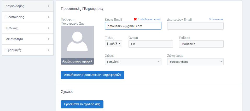Screen dimensions: 250x111
Task: Focus the Δευτερεύον Email input field
Action: point(195,26)
